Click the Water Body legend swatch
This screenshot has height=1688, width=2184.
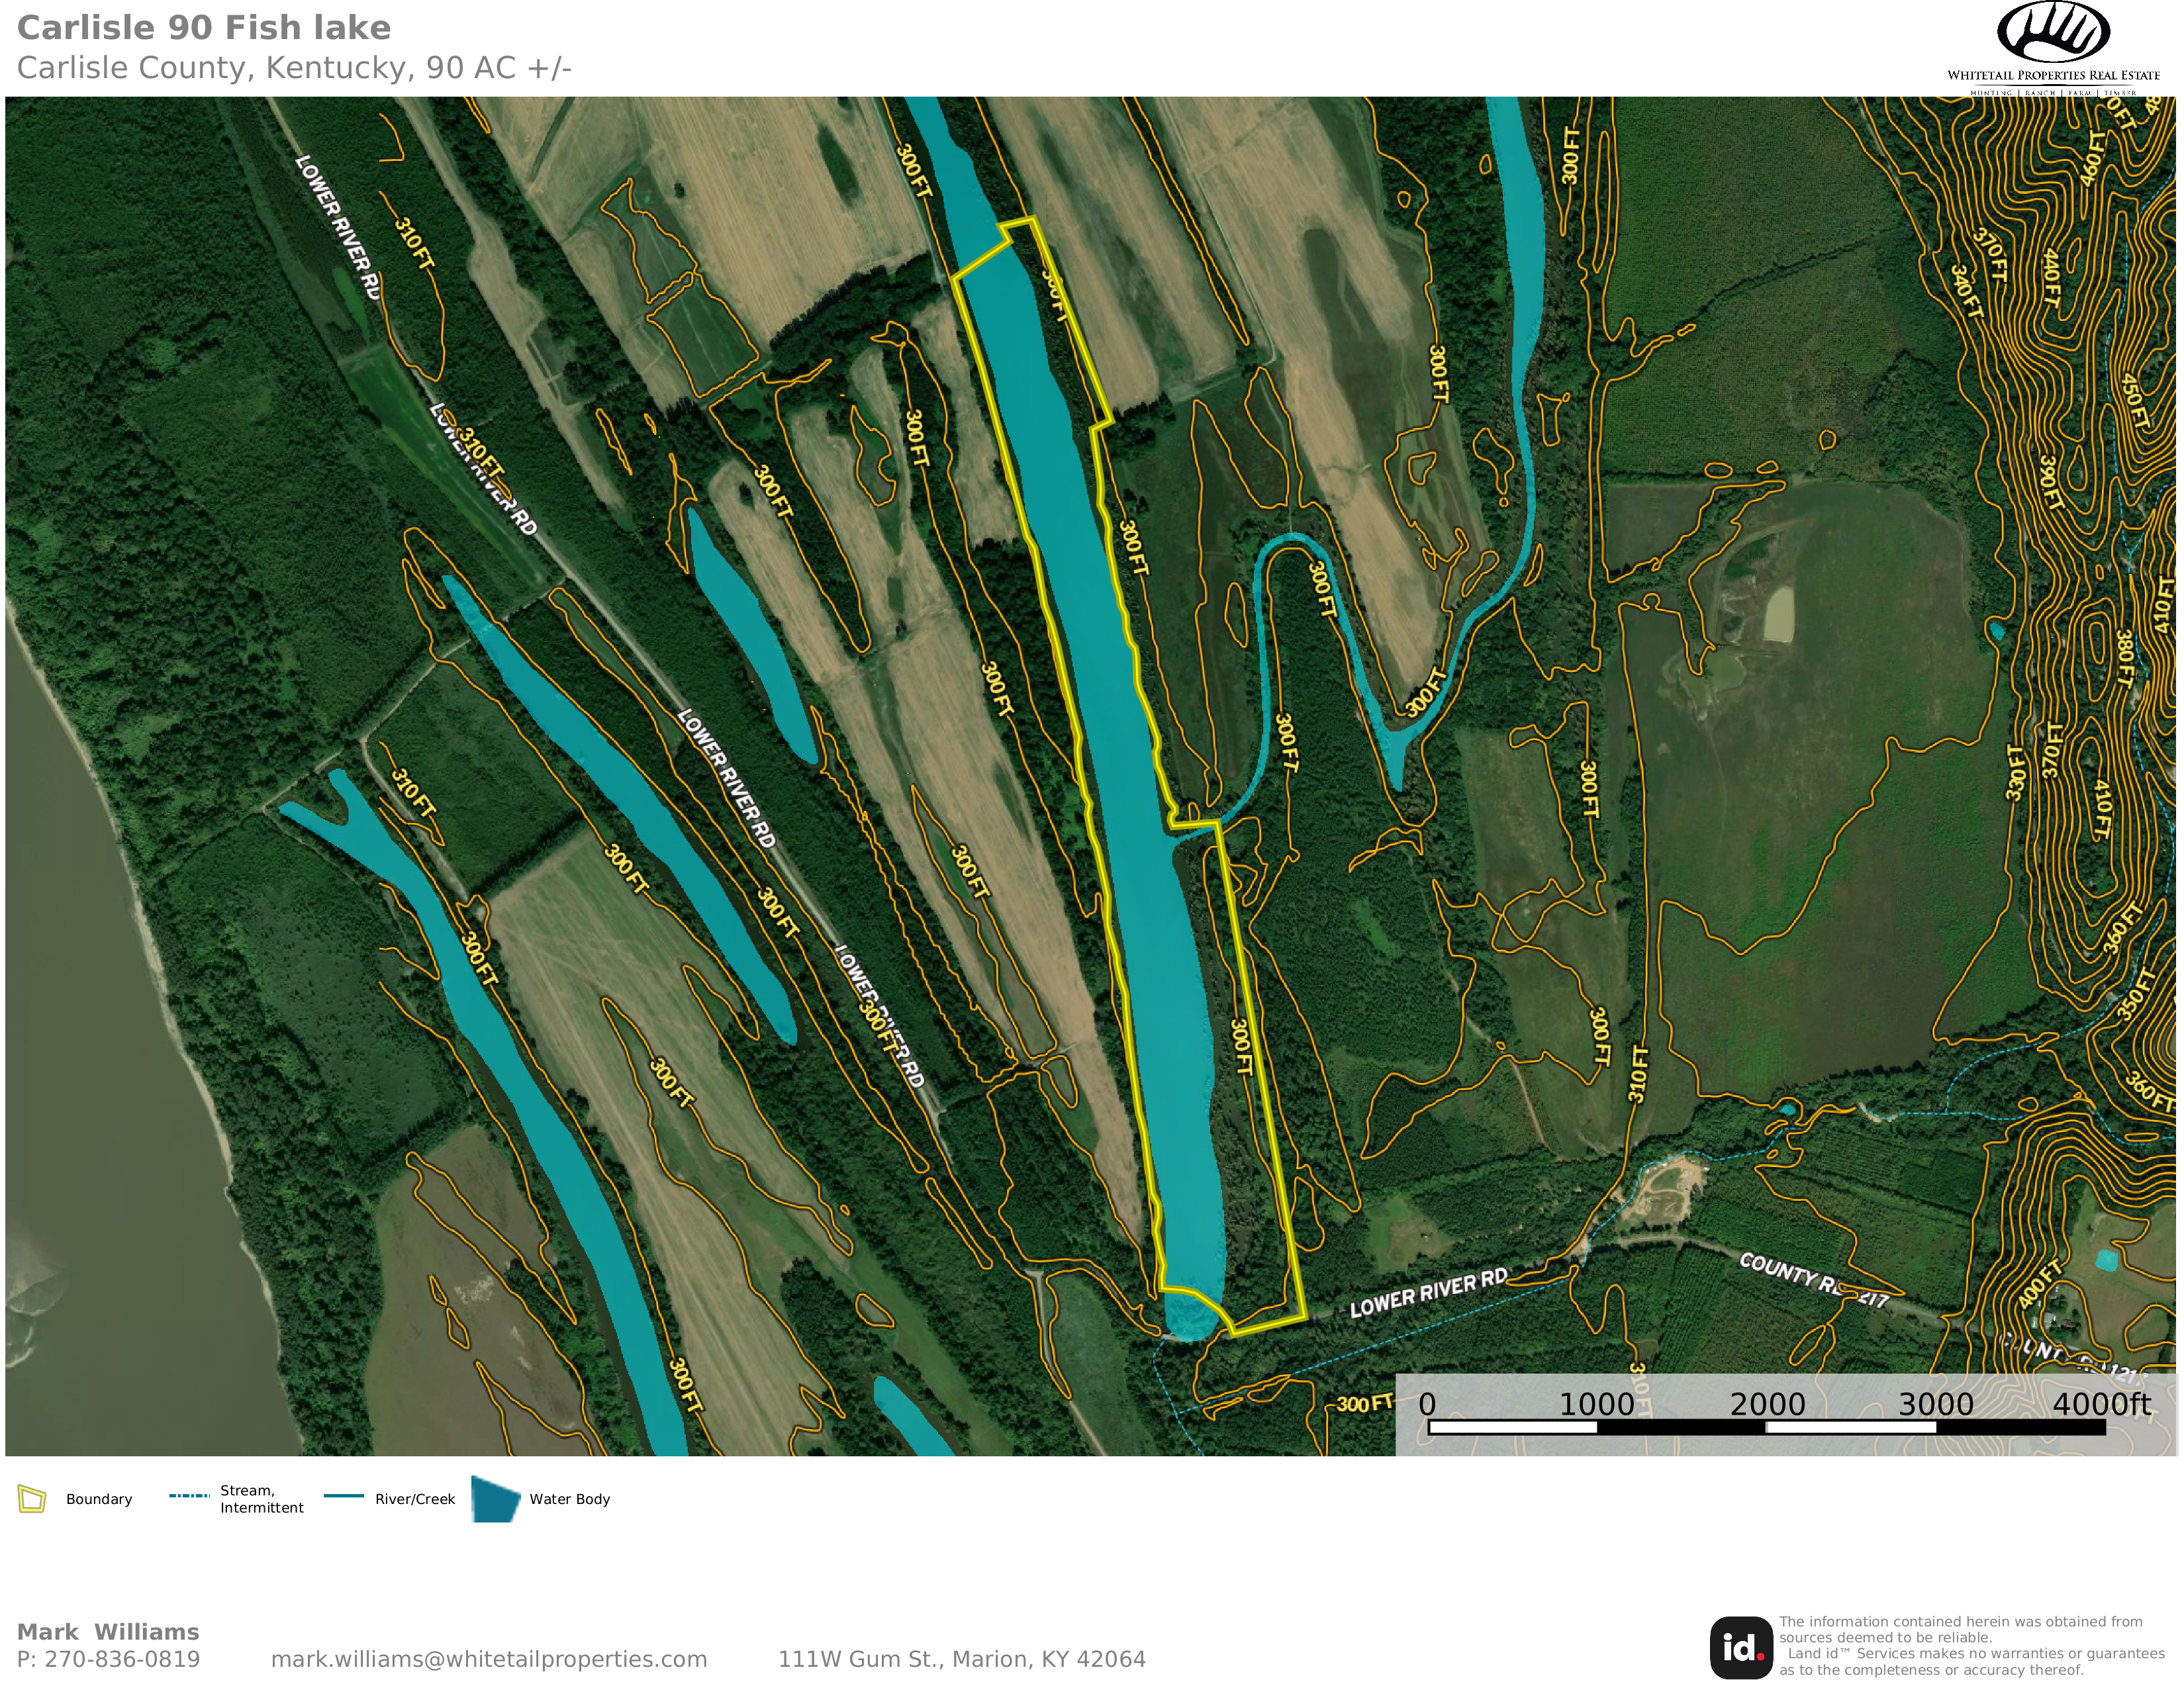click(495, 1499)
